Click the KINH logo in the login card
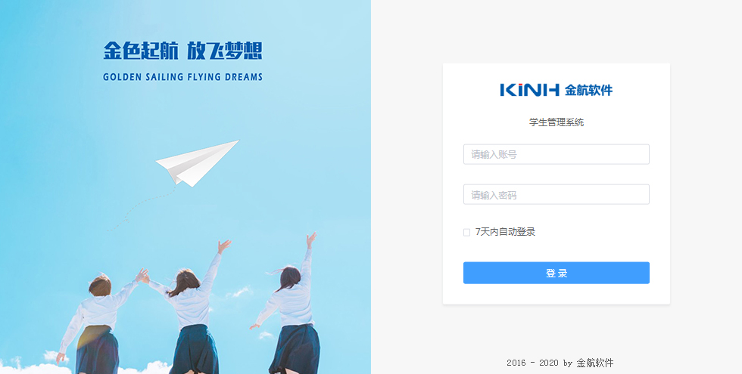The width and height of the screenshot is (742, 374). coord(529,90)
